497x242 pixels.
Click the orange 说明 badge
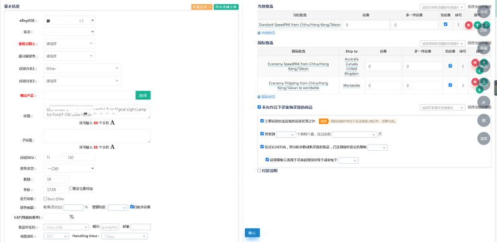(323, 121)
